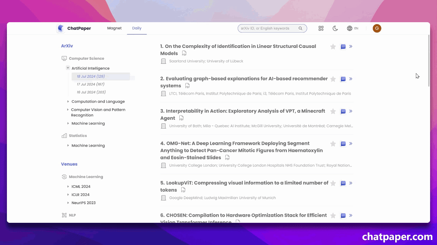Open PDF of the LookupViT paper
This screenshot has height=245, width=437.
(183, 190)
